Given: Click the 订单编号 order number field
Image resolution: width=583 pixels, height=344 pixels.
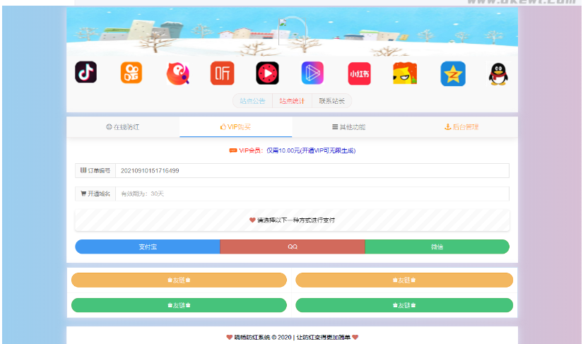Looking at the screenshot, I should 312,170.
